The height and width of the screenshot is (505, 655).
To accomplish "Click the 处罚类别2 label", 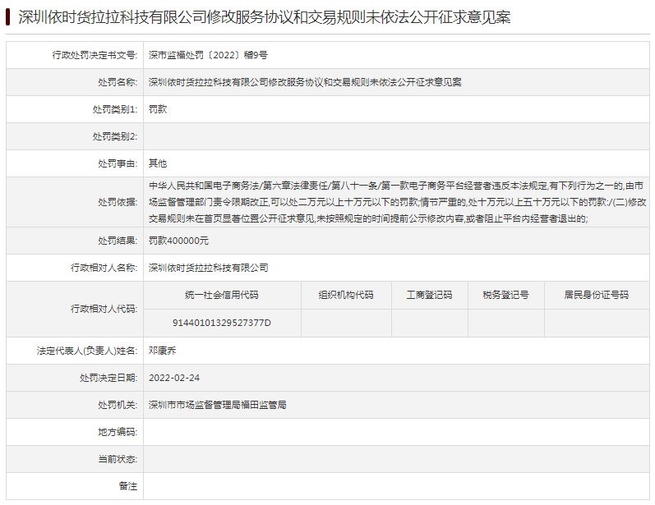I will click(x=115, y=136).
